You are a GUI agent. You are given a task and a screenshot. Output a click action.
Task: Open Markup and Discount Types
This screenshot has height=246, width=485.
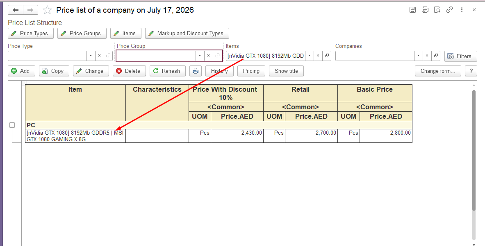(187, 33)
